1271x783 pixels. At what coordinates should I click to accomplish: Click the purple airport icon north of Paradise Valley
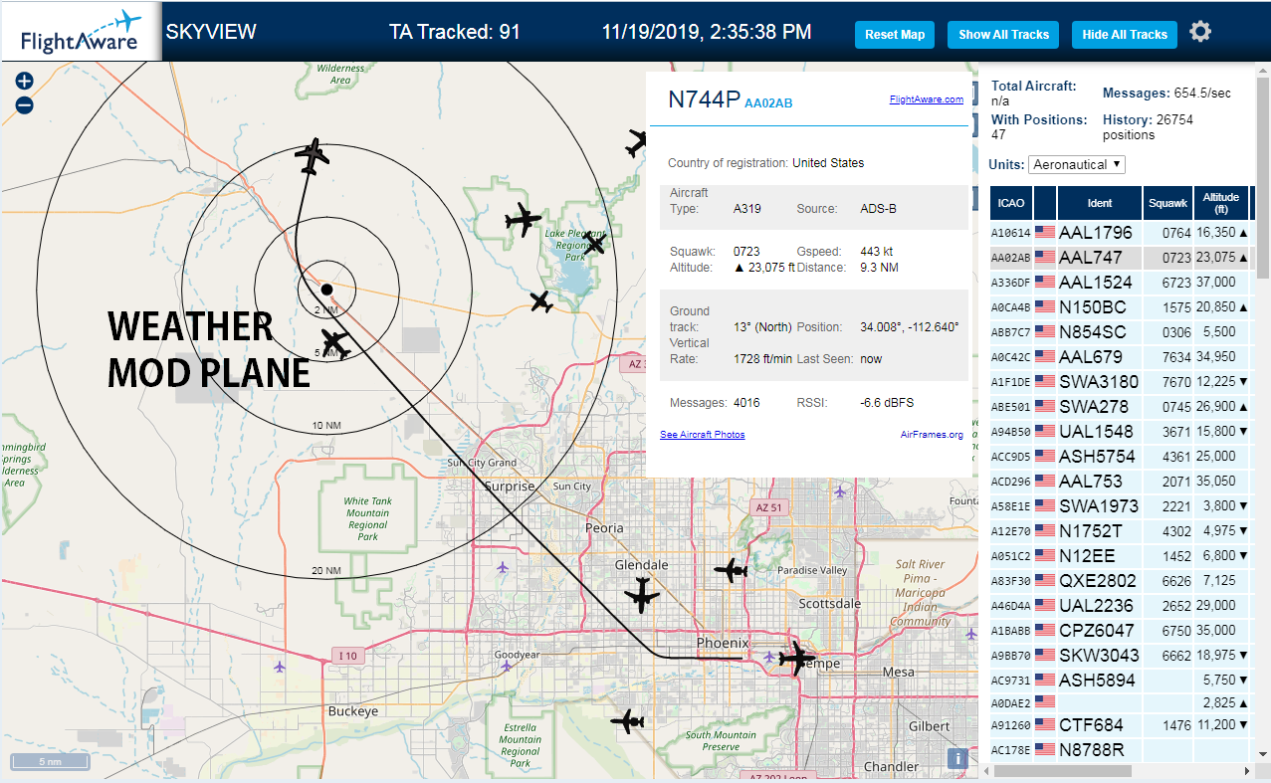pos(841,490)
